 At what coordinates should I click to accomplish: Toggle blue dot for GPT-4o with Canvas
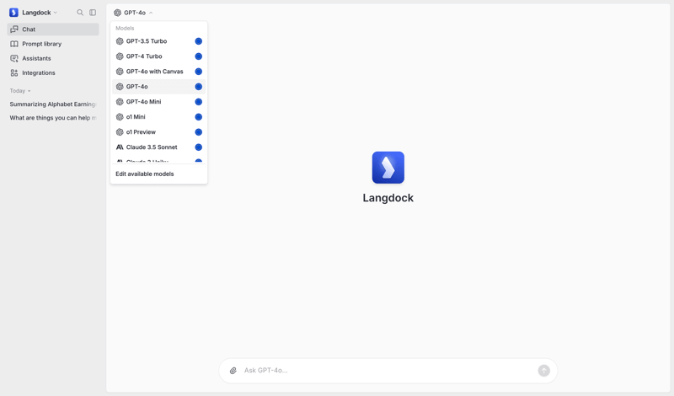pos(199,72)
